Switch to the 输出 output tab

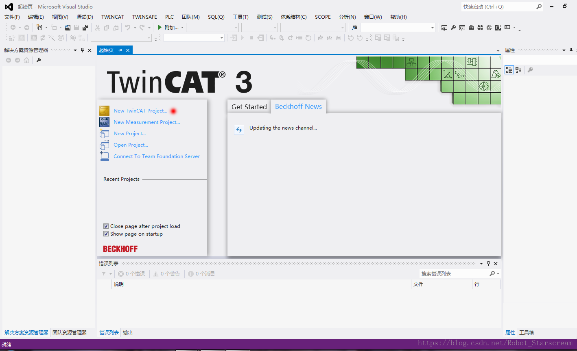[x=128, y=333]
